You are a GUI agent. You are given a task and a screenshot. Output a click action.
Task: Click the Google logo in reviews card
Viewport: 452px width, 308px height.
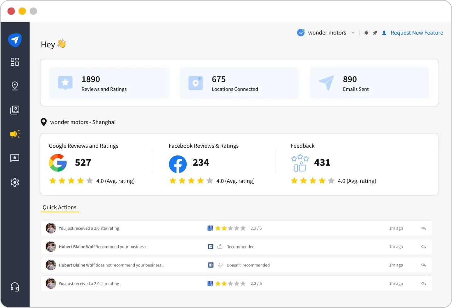58,163
